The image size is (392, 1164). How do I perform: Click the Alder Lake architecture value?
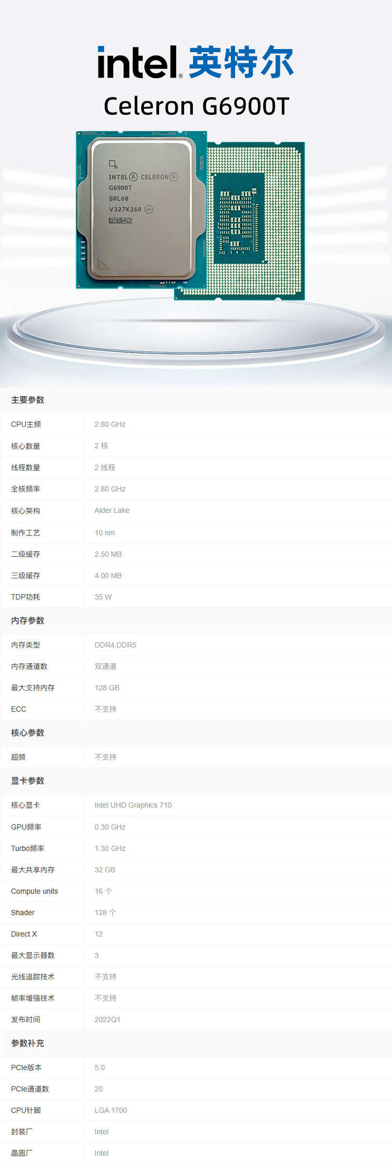tap(112, 510)
